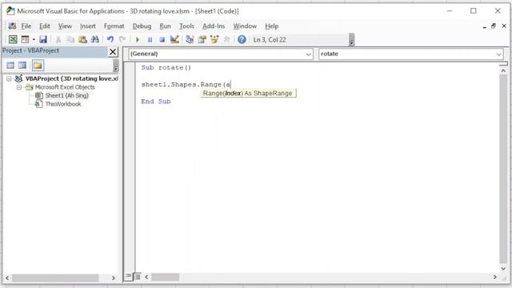The height and width of the screenshot is (288, 512).
Task: Open the toolbar options overflow handle
Action: [351, 39]
